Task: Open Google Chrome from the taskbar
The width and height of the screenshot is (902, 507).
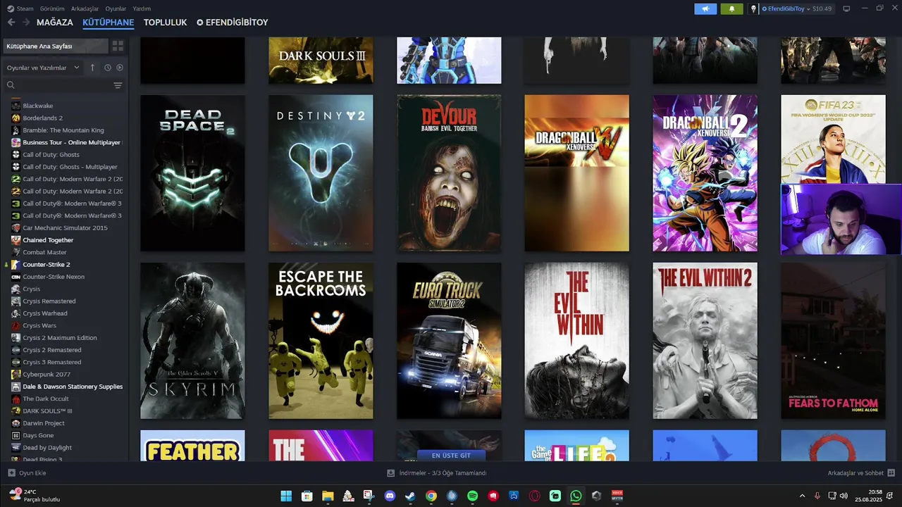Action: pos(431,496)
